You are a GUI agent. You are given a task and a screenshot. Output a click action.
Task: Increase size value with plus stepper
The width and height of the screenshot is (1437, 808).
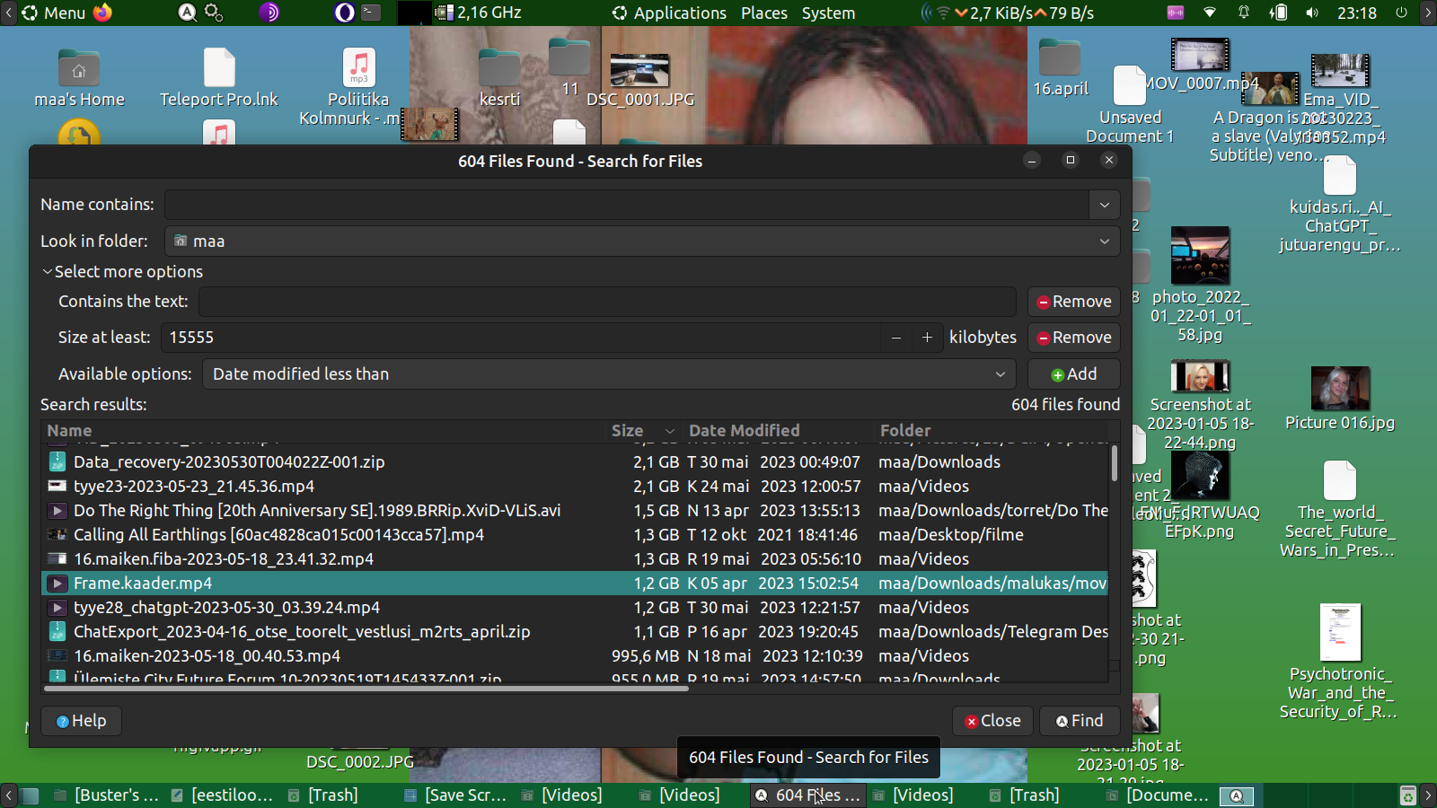click(927, 338)
